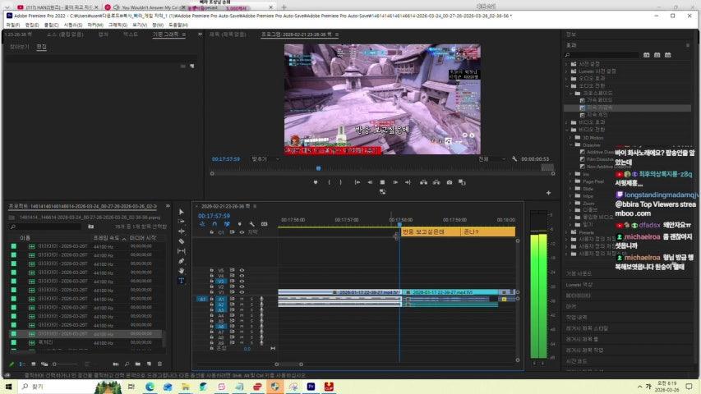This screenshot has height=394, width=701.
Task: Open the 시퀀스(S) menu
Action: click(x=73, y=25)
